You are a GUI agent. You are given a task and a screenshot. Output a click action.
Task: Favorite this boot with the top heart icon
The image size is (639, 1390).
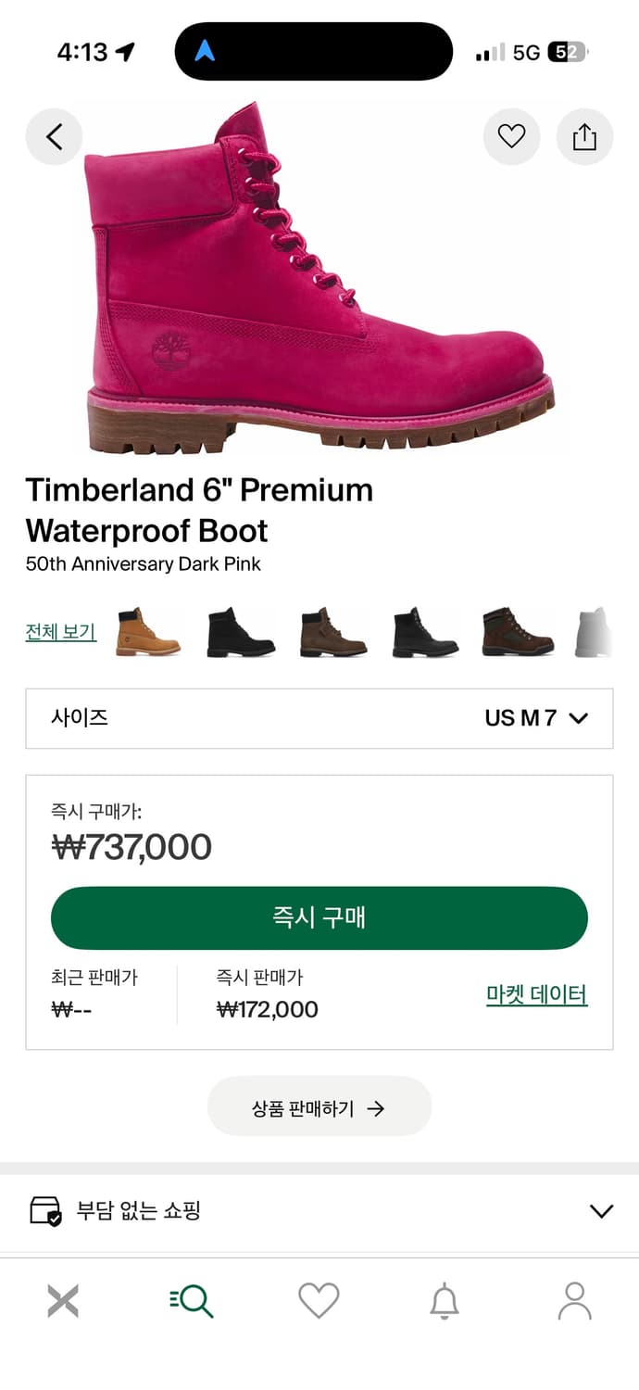[511, 137]
